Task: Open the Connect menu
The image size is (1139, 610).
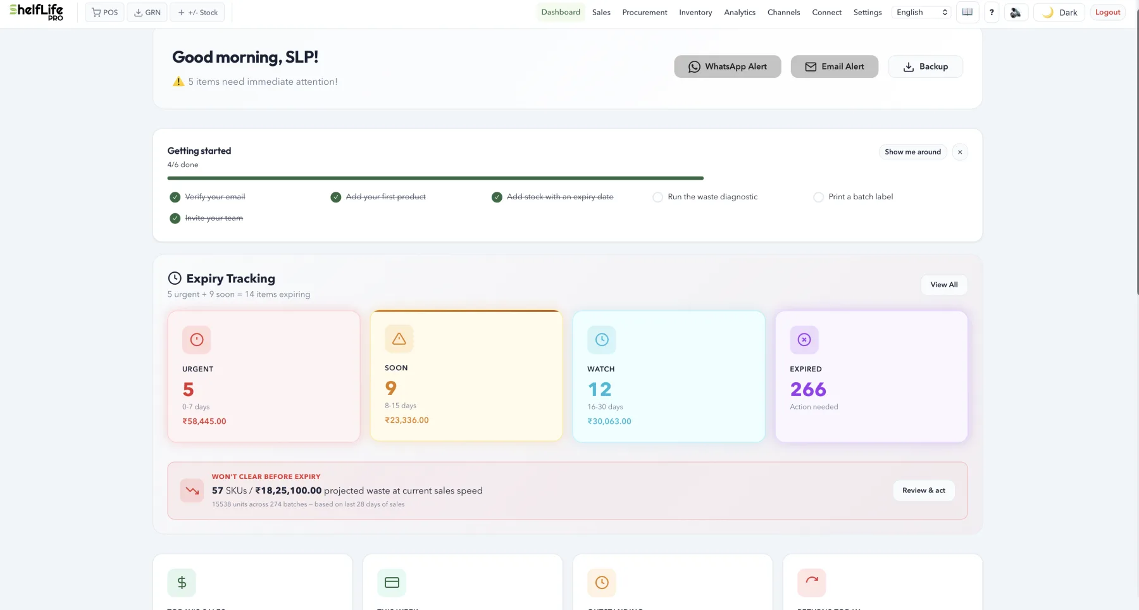Action: click(x=826, y=12)
